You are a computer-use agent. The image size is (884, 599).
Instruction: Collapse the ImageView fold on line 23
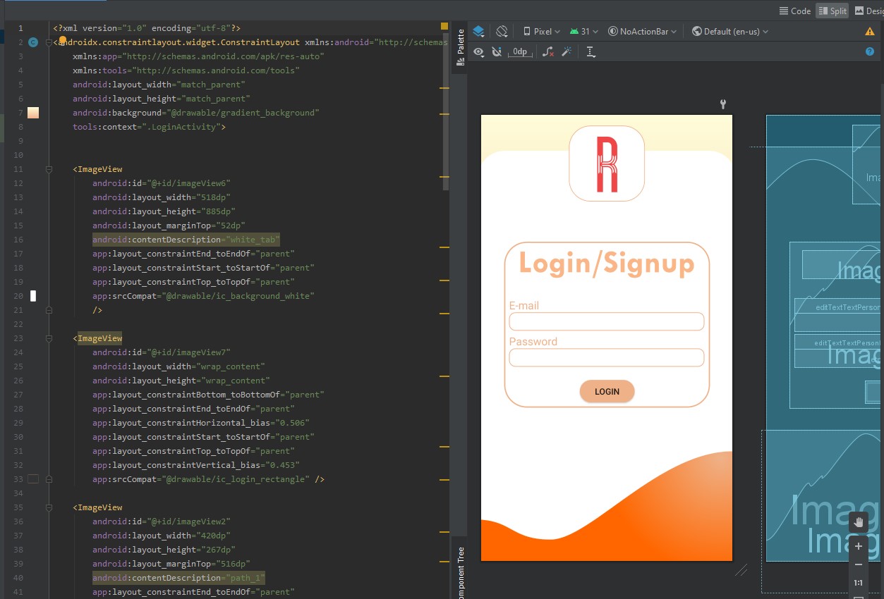point(49,338)
